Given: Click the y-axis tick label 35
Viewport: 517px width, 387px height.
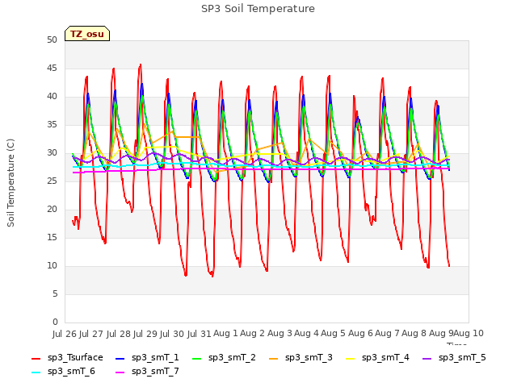Looking at the screenshot, I should coord(52,124).
